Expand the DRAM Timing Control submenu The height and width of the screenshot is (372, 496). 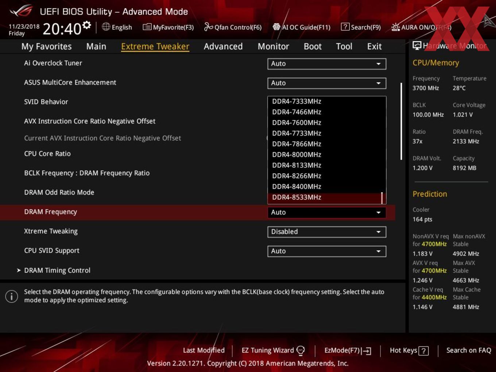(x=57, y=270)
